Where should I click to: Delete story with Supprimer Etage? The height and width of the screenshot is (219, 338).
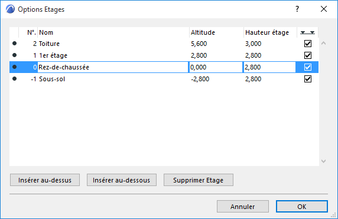coord(199,180)
